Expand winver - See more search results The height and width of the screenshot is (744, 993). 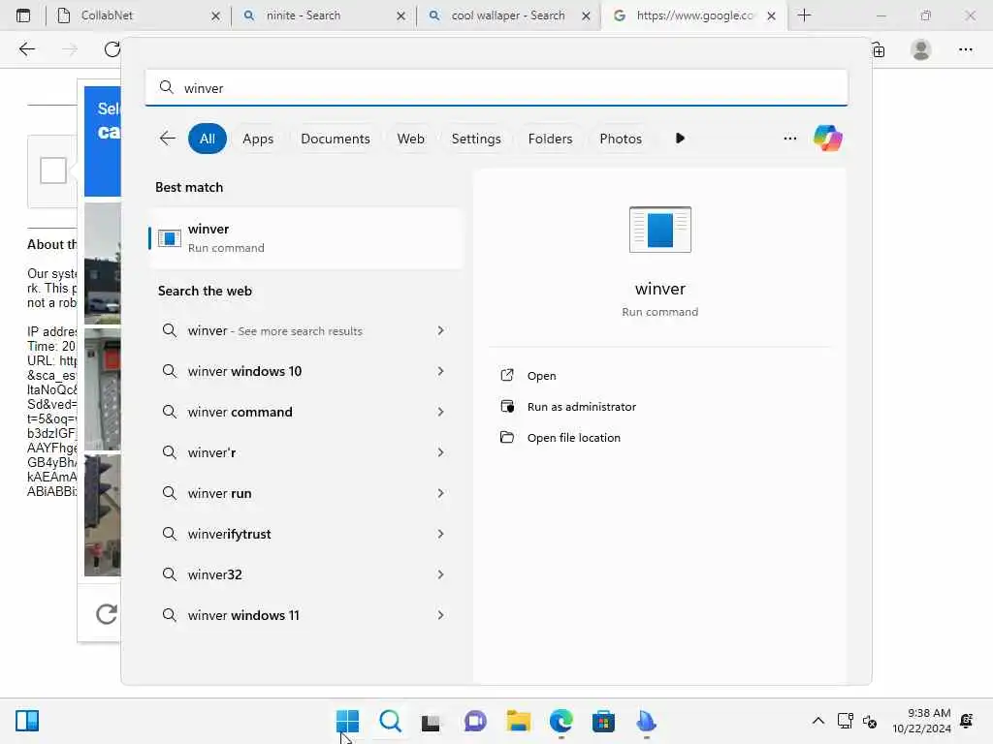coord(440,330)
